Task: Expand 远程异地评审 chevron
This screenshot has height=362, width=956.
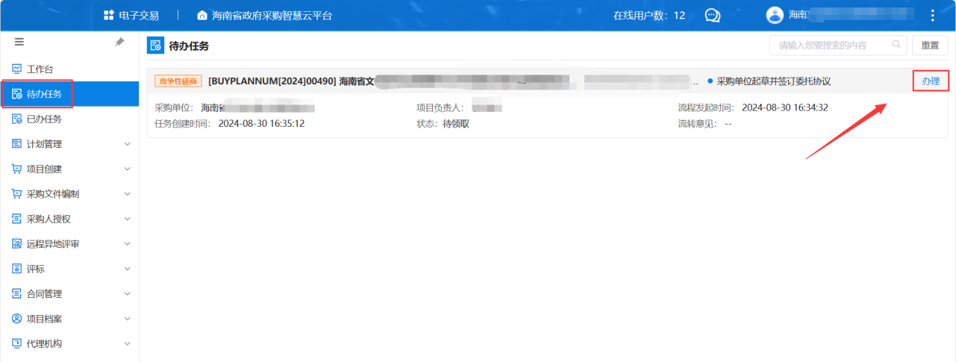Action: point(127,244)
